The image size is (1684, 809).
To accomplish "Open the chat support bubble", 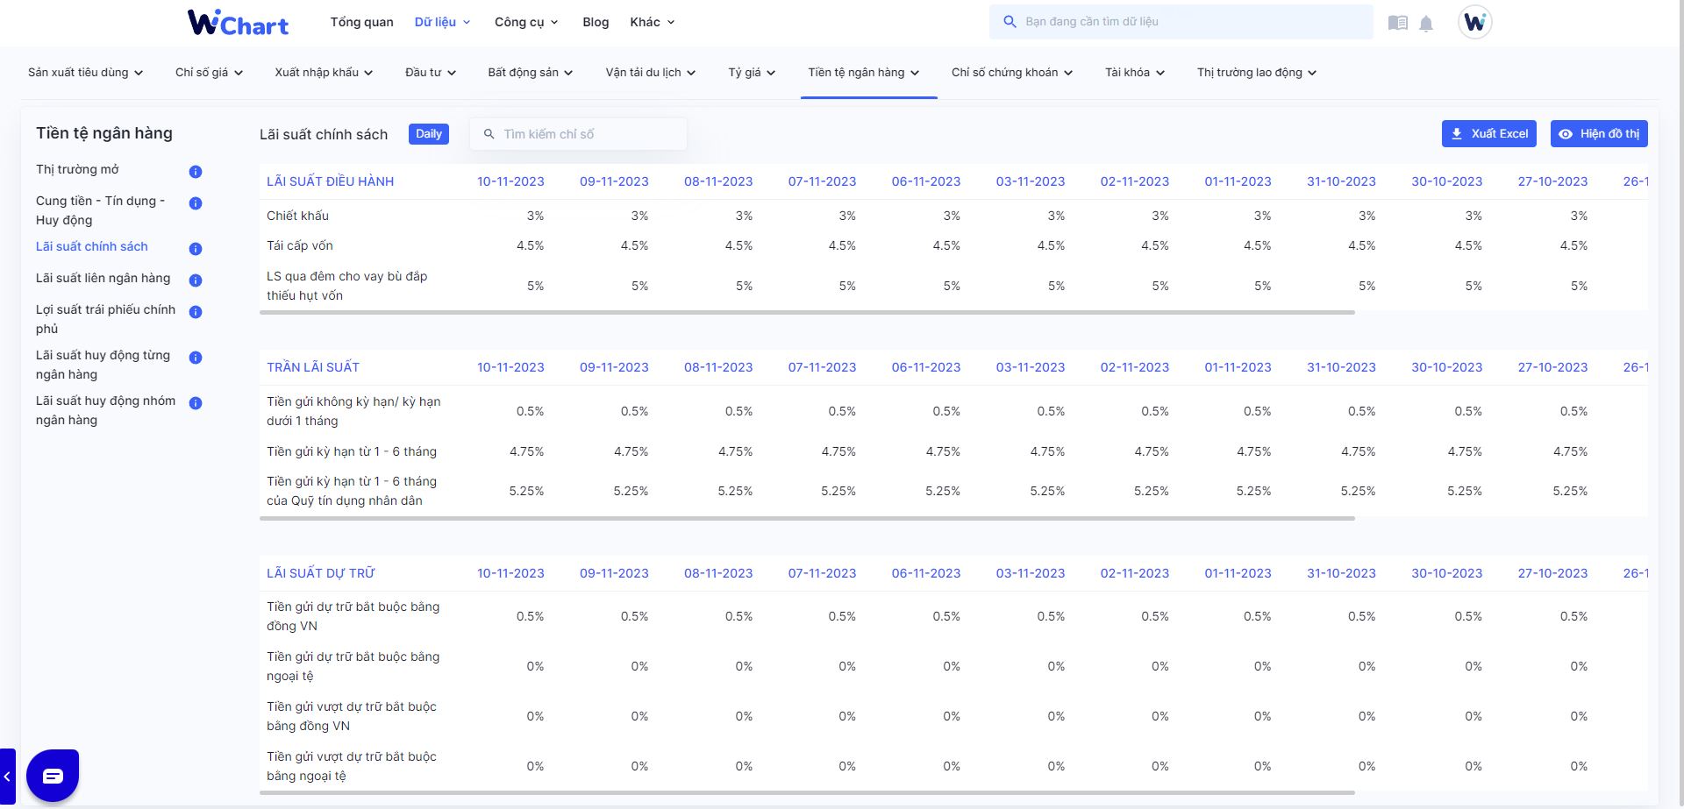I will [x=53, y=776].
